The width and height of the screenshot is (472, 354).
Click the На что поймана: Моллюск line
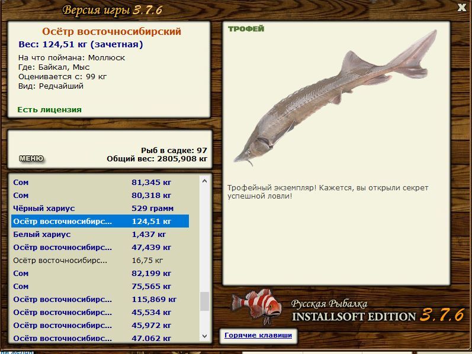(x=72, y=58)
